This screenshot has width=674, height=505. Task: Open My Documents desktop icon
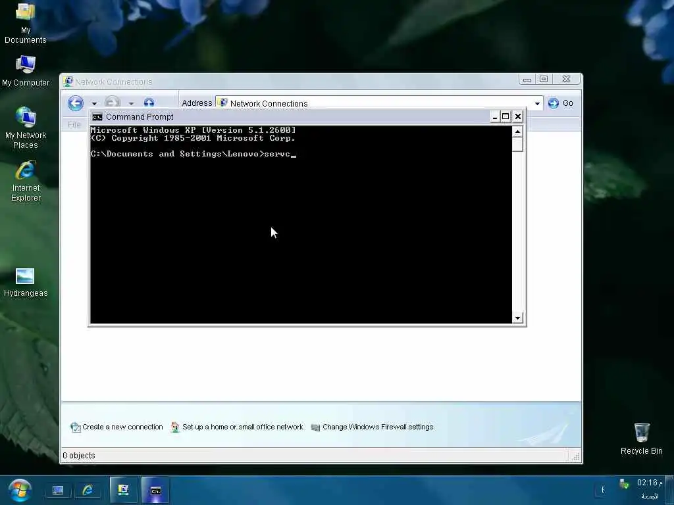tap(26, 22)
